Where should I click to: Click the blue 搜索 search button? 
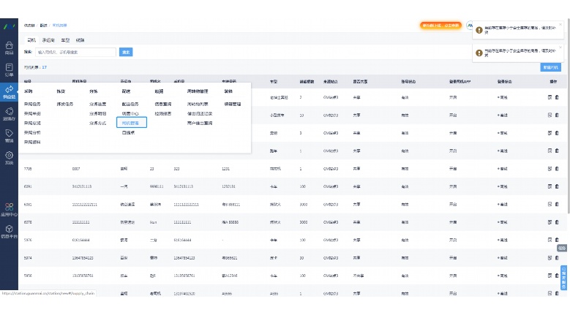(126, 53)
